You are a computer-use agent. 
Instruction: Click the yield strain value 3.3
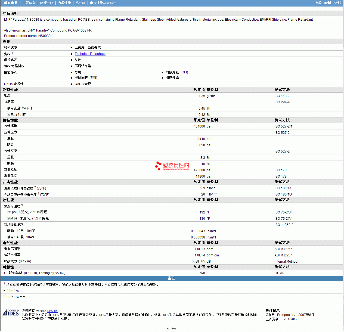[203, 158]
